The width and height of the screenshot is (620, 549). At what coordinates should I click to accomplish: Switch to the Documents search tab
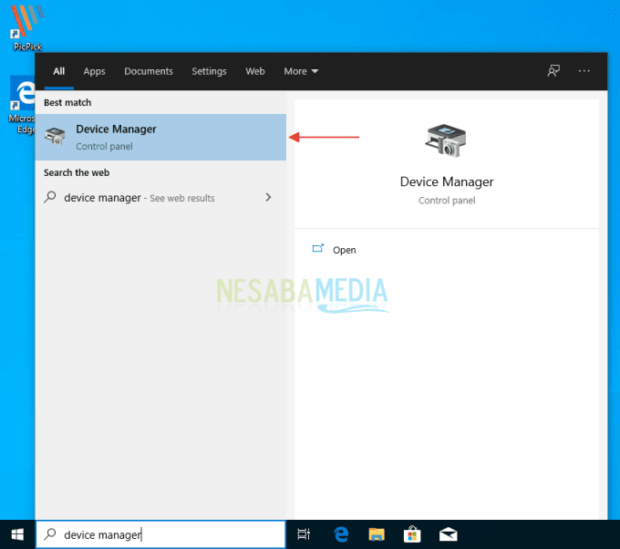pyautogui.click(x=149, y=71)
